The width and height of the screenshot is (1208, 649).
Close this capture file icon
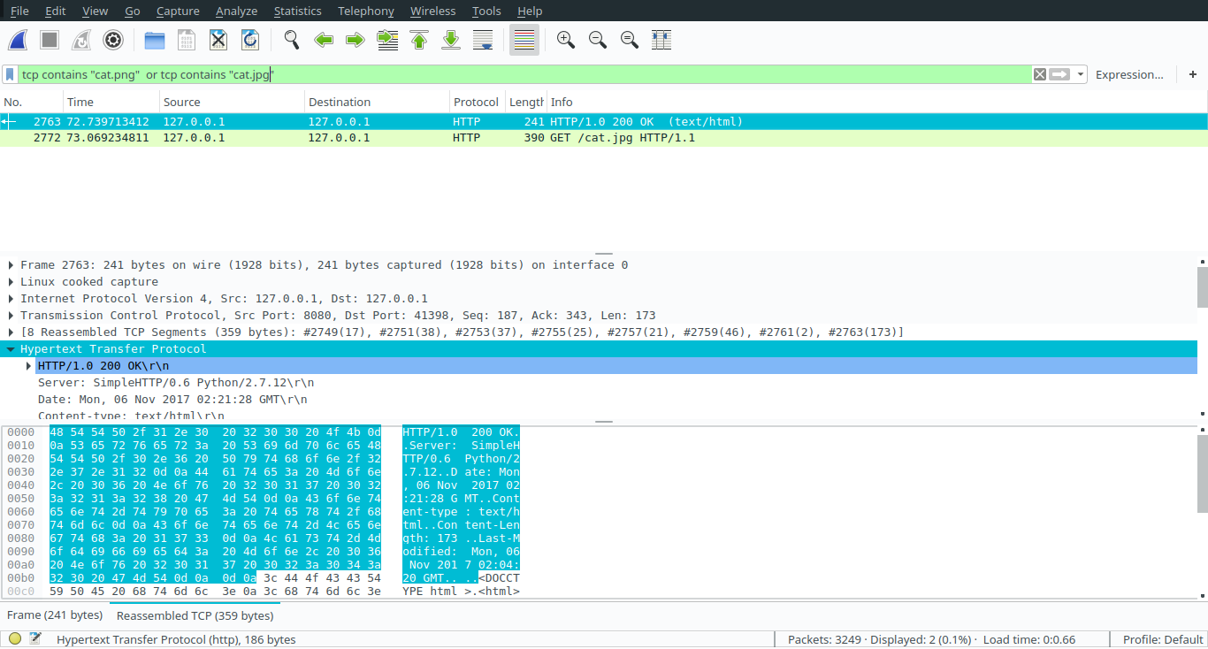[x=218, y=40]
